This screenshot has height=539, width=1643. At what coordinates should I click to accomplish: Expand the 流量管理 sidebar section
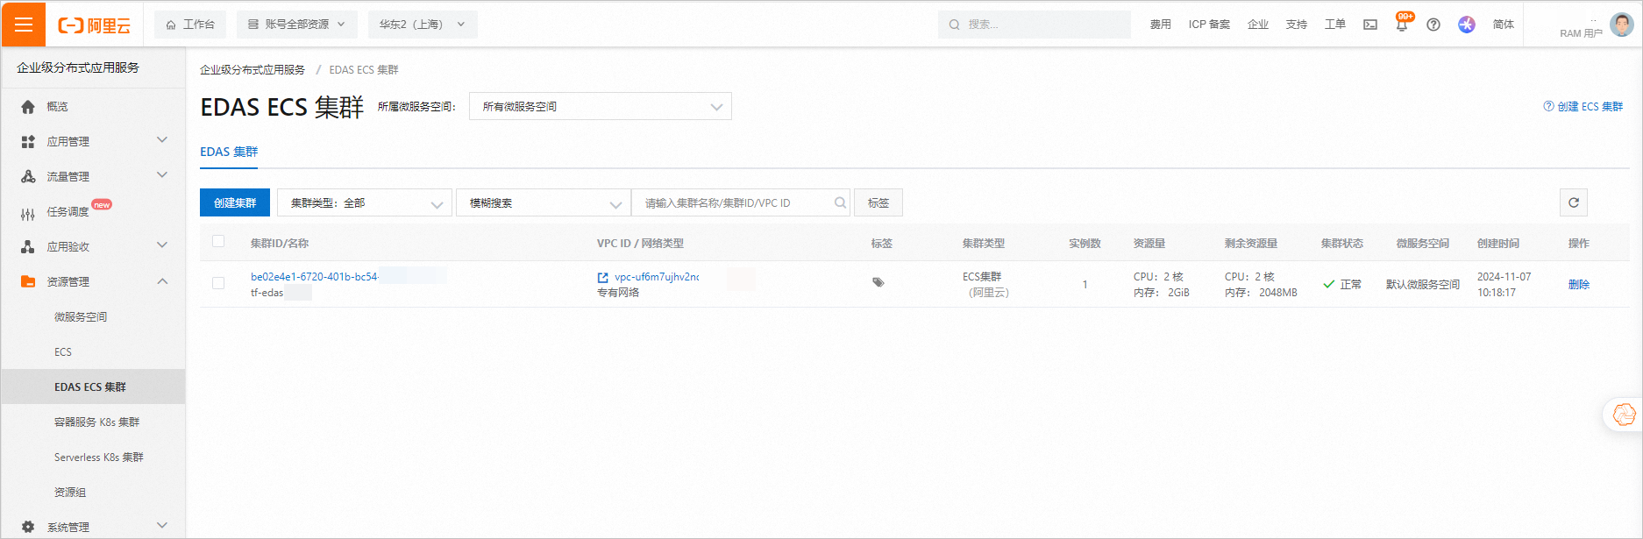click(161, 175)
